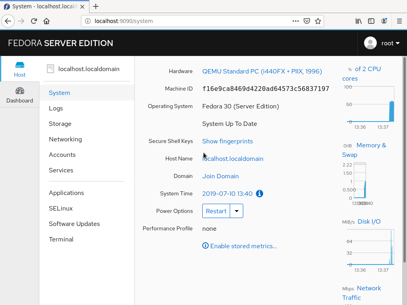407x305 pixels.
Task: Open the Storage section
Action: pos(60,124)
